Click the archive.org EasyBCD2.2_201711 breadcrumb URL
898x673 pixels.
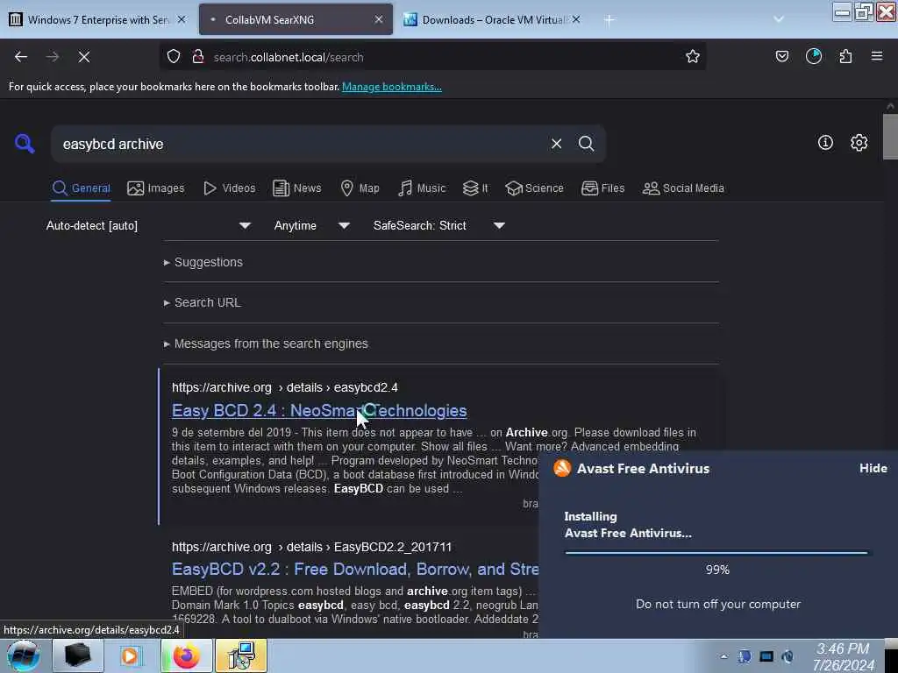(311, 547)
